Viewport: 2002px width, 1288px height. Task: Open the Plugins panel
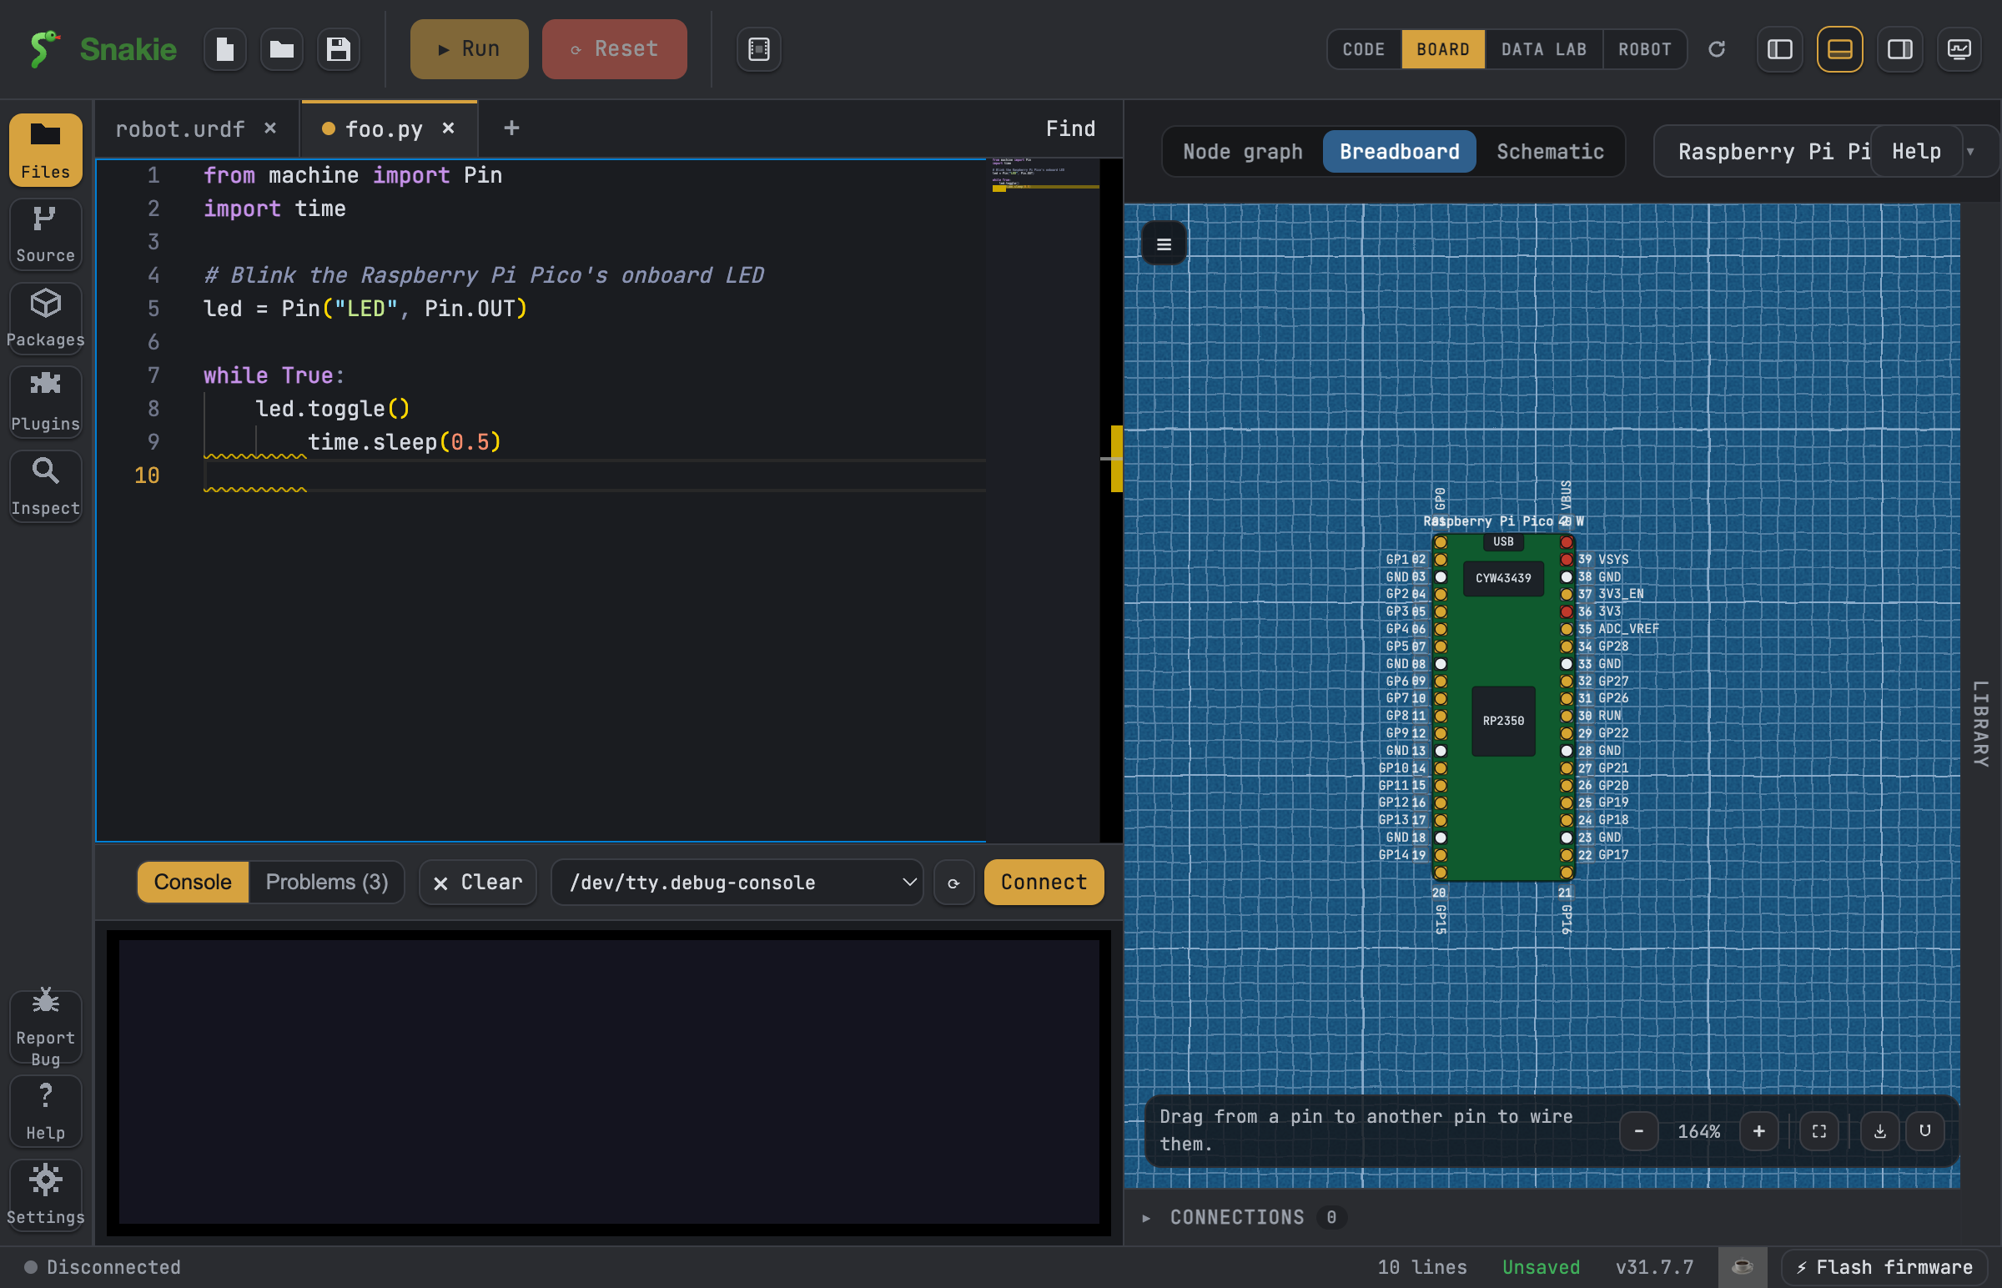(x=45, y=402)
